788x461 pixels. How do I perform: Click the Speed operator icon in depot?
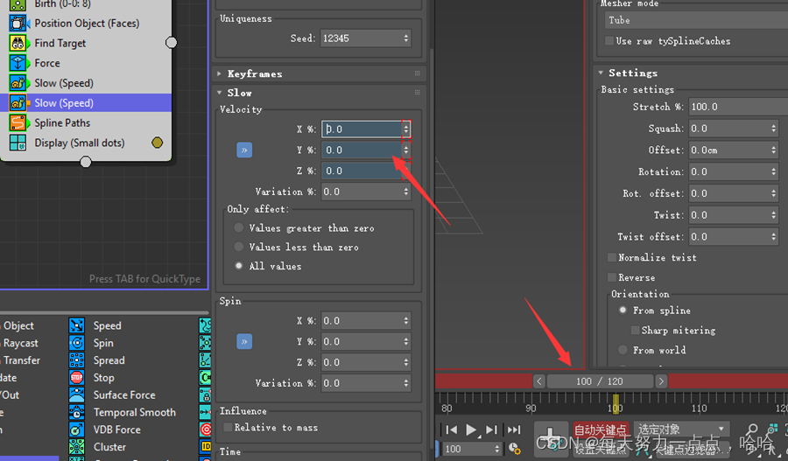pos(76,325)
